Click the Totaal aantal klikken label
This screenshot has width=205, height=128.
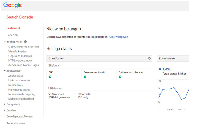(175, 74)
